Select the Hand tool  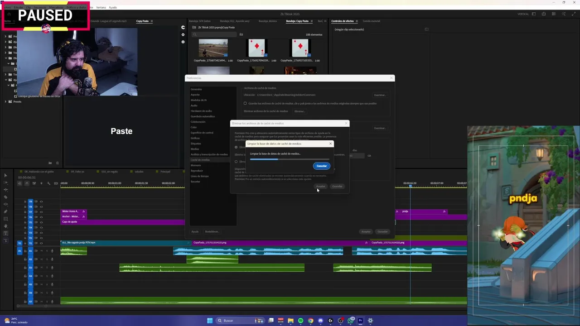tap(5, 226)
